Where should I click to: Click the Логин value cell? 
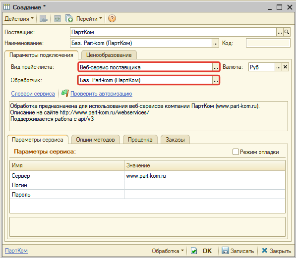pos(205,185)
